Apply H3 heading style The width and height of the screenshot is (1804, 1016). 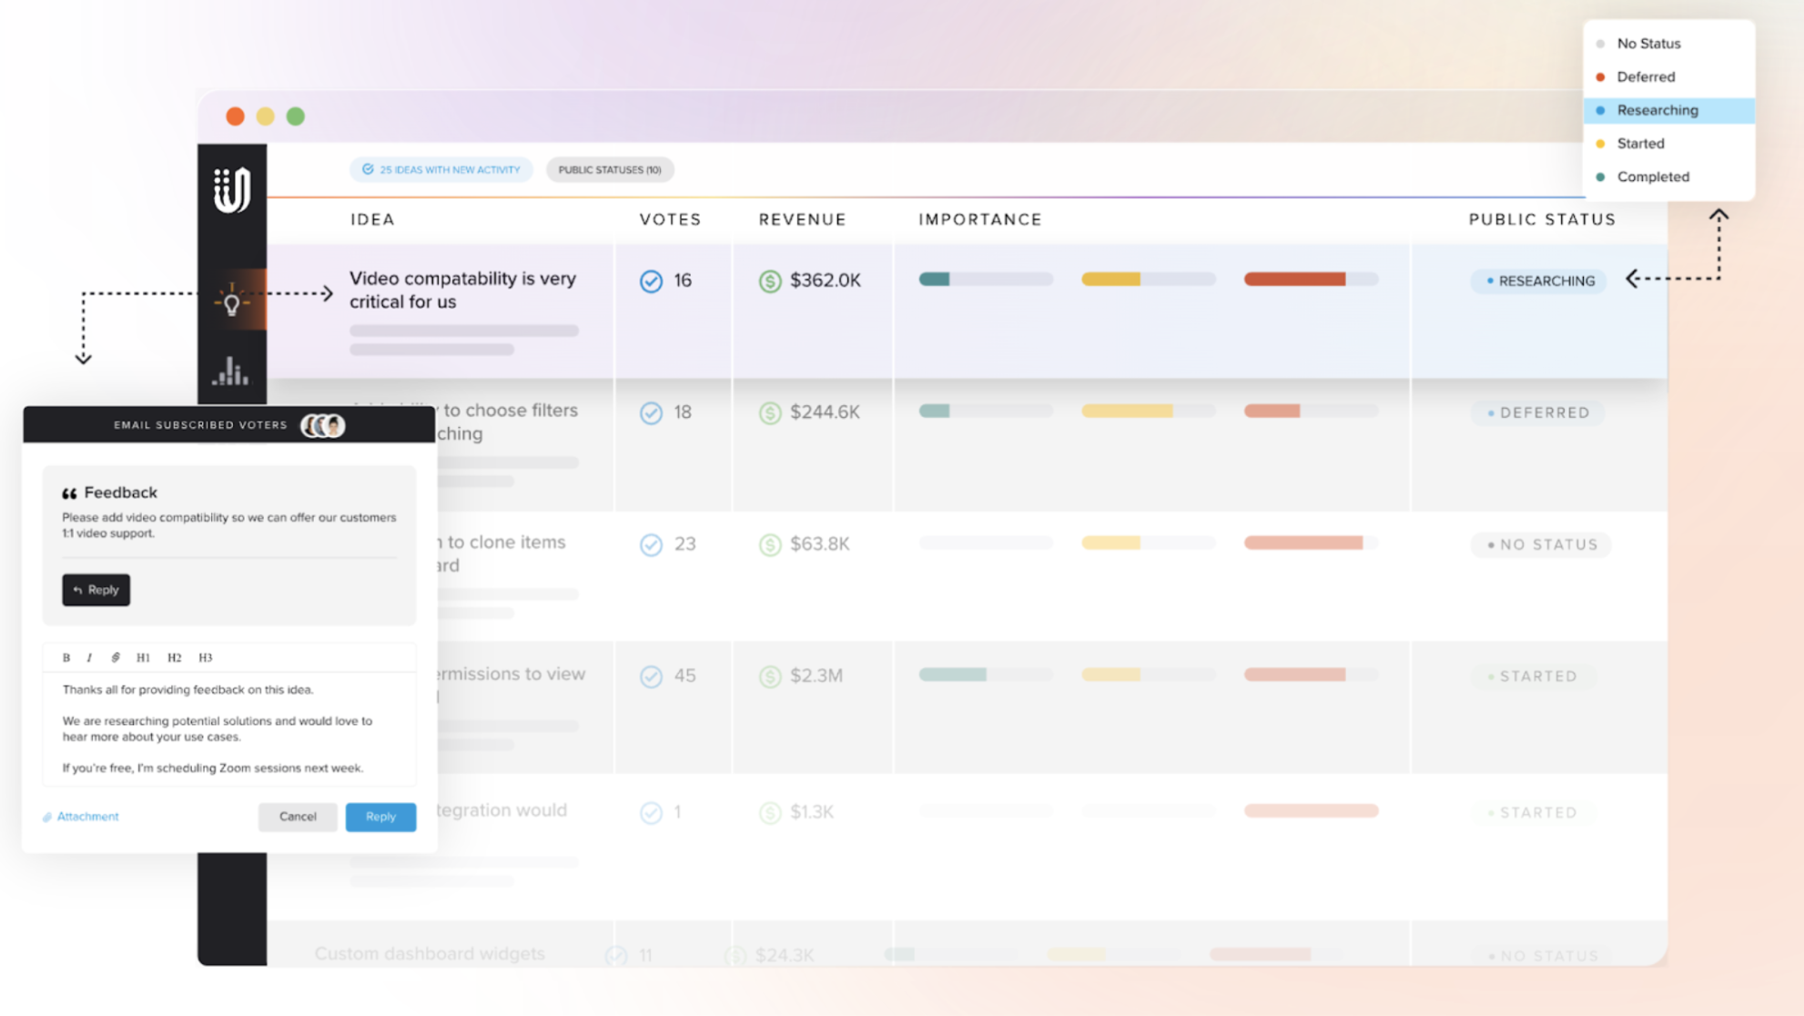point(206,657)
